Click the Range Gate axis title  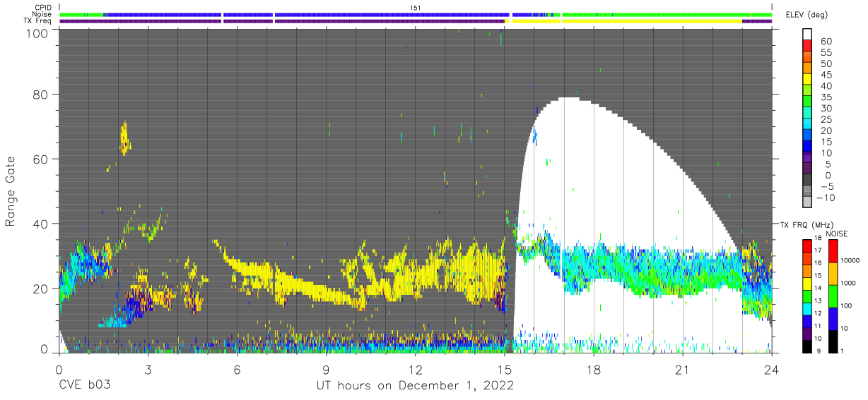coord(11,191)
